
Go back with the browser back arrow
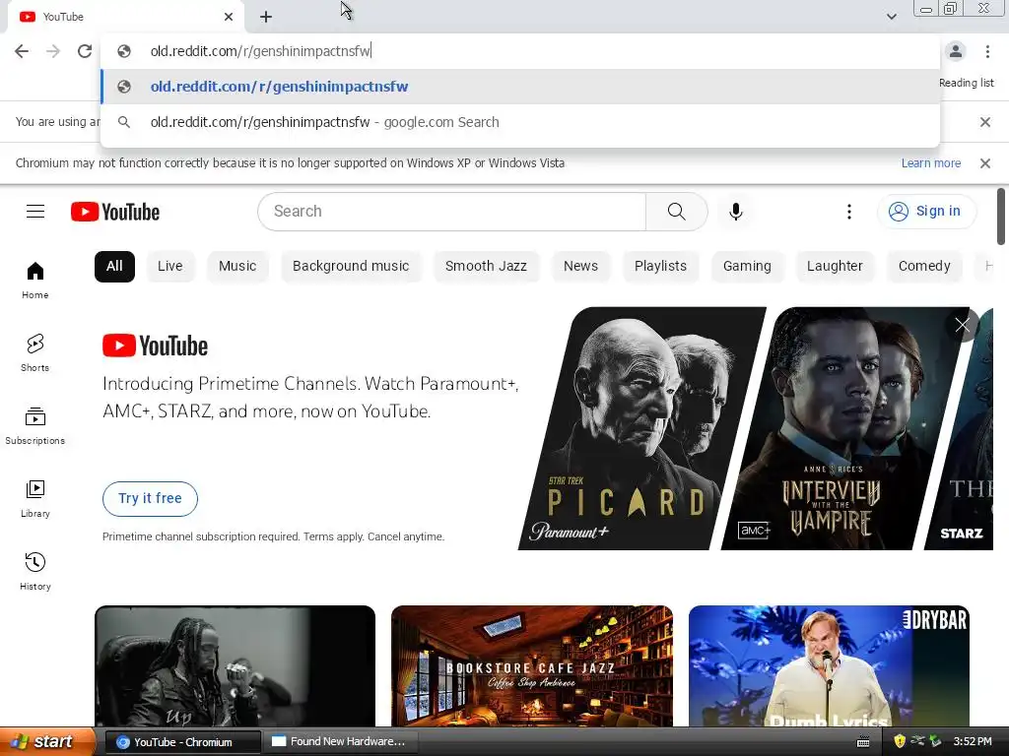coord(22,51)
